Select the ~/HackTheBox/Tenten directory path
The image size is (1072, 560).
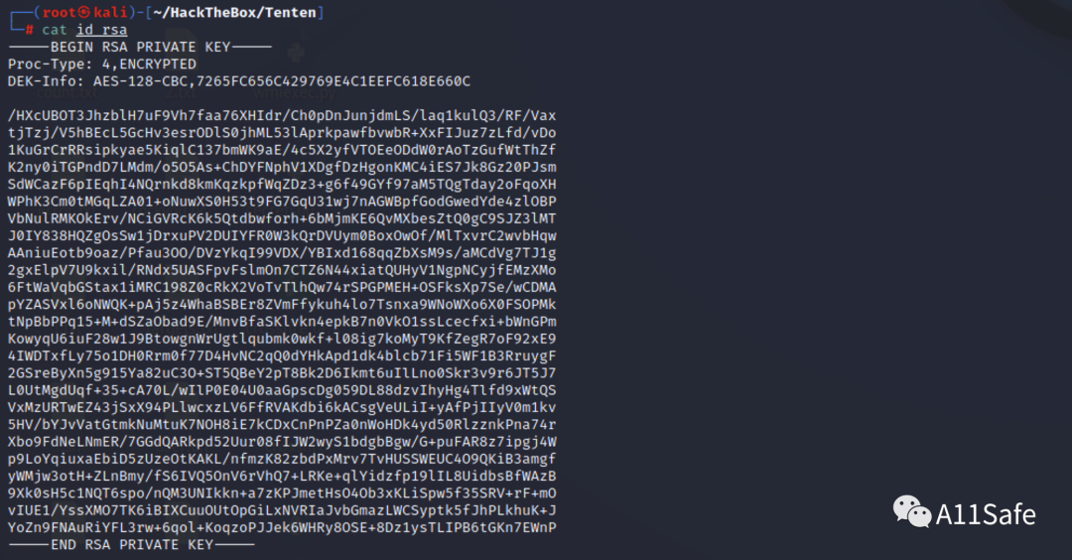point(234,12)
